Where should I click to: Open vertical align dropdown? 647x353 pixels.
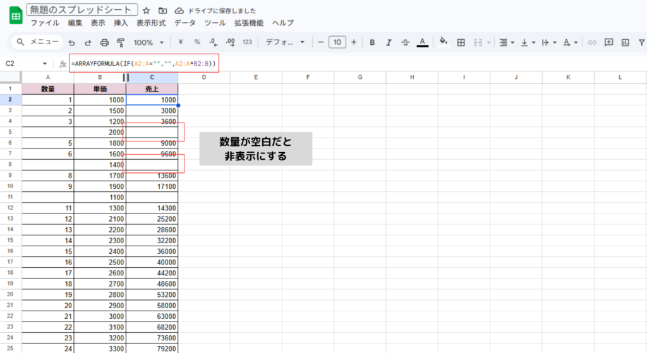point(528,42)
